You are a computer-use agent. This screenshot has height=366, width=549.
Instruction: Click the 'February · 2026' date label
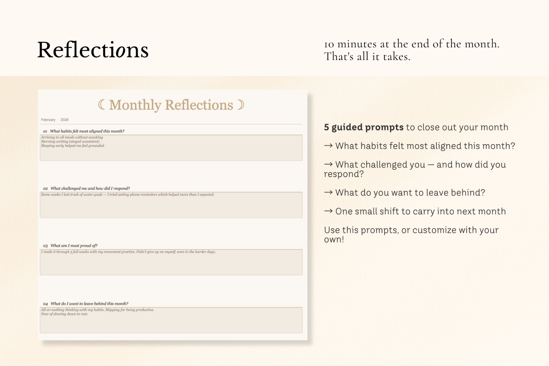[x=55, y=120]
